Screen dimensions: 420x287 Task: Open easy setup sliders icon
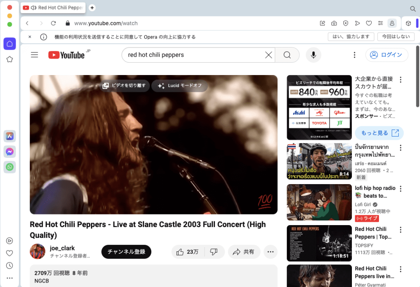click(380, 23)
